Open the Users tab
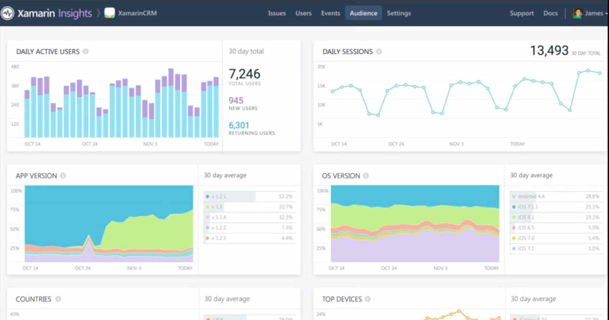Image resolution: width=609 pixels, height=320 pixels. click(303, 13)
